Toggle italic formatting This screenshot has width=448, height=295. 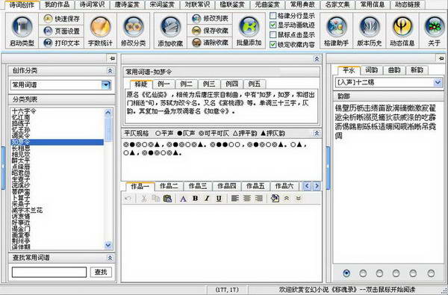tap(207, 199)
